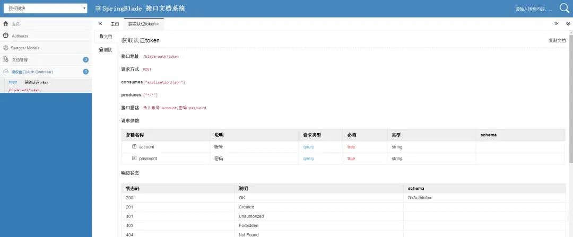Image resolution: width=573 pixels, height=237 pixels.
Task: Click /blade-auth/token path in sidebar
Action: click(24, 90)
